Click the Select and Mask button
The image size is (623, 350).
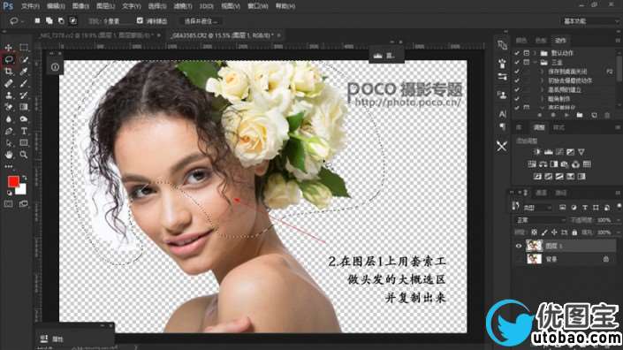(201, 21)
